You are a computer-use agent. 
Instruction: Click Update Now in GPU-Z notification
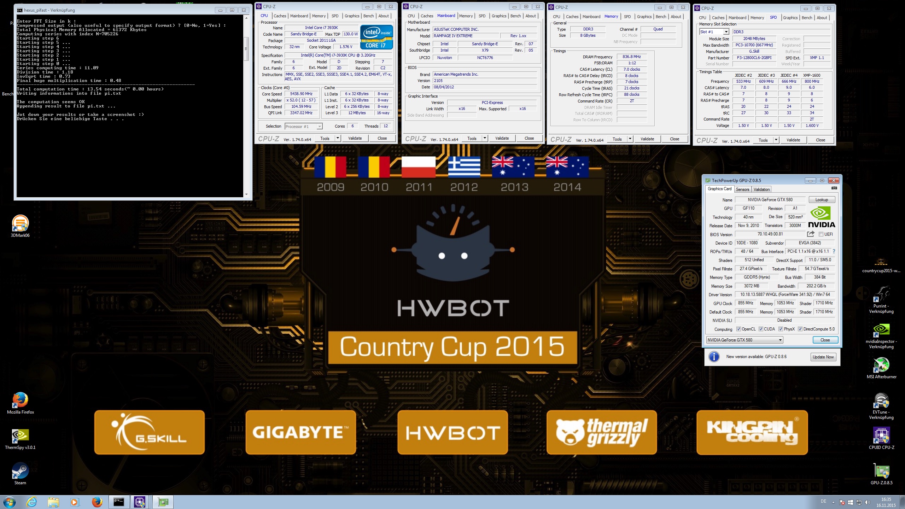823,357
